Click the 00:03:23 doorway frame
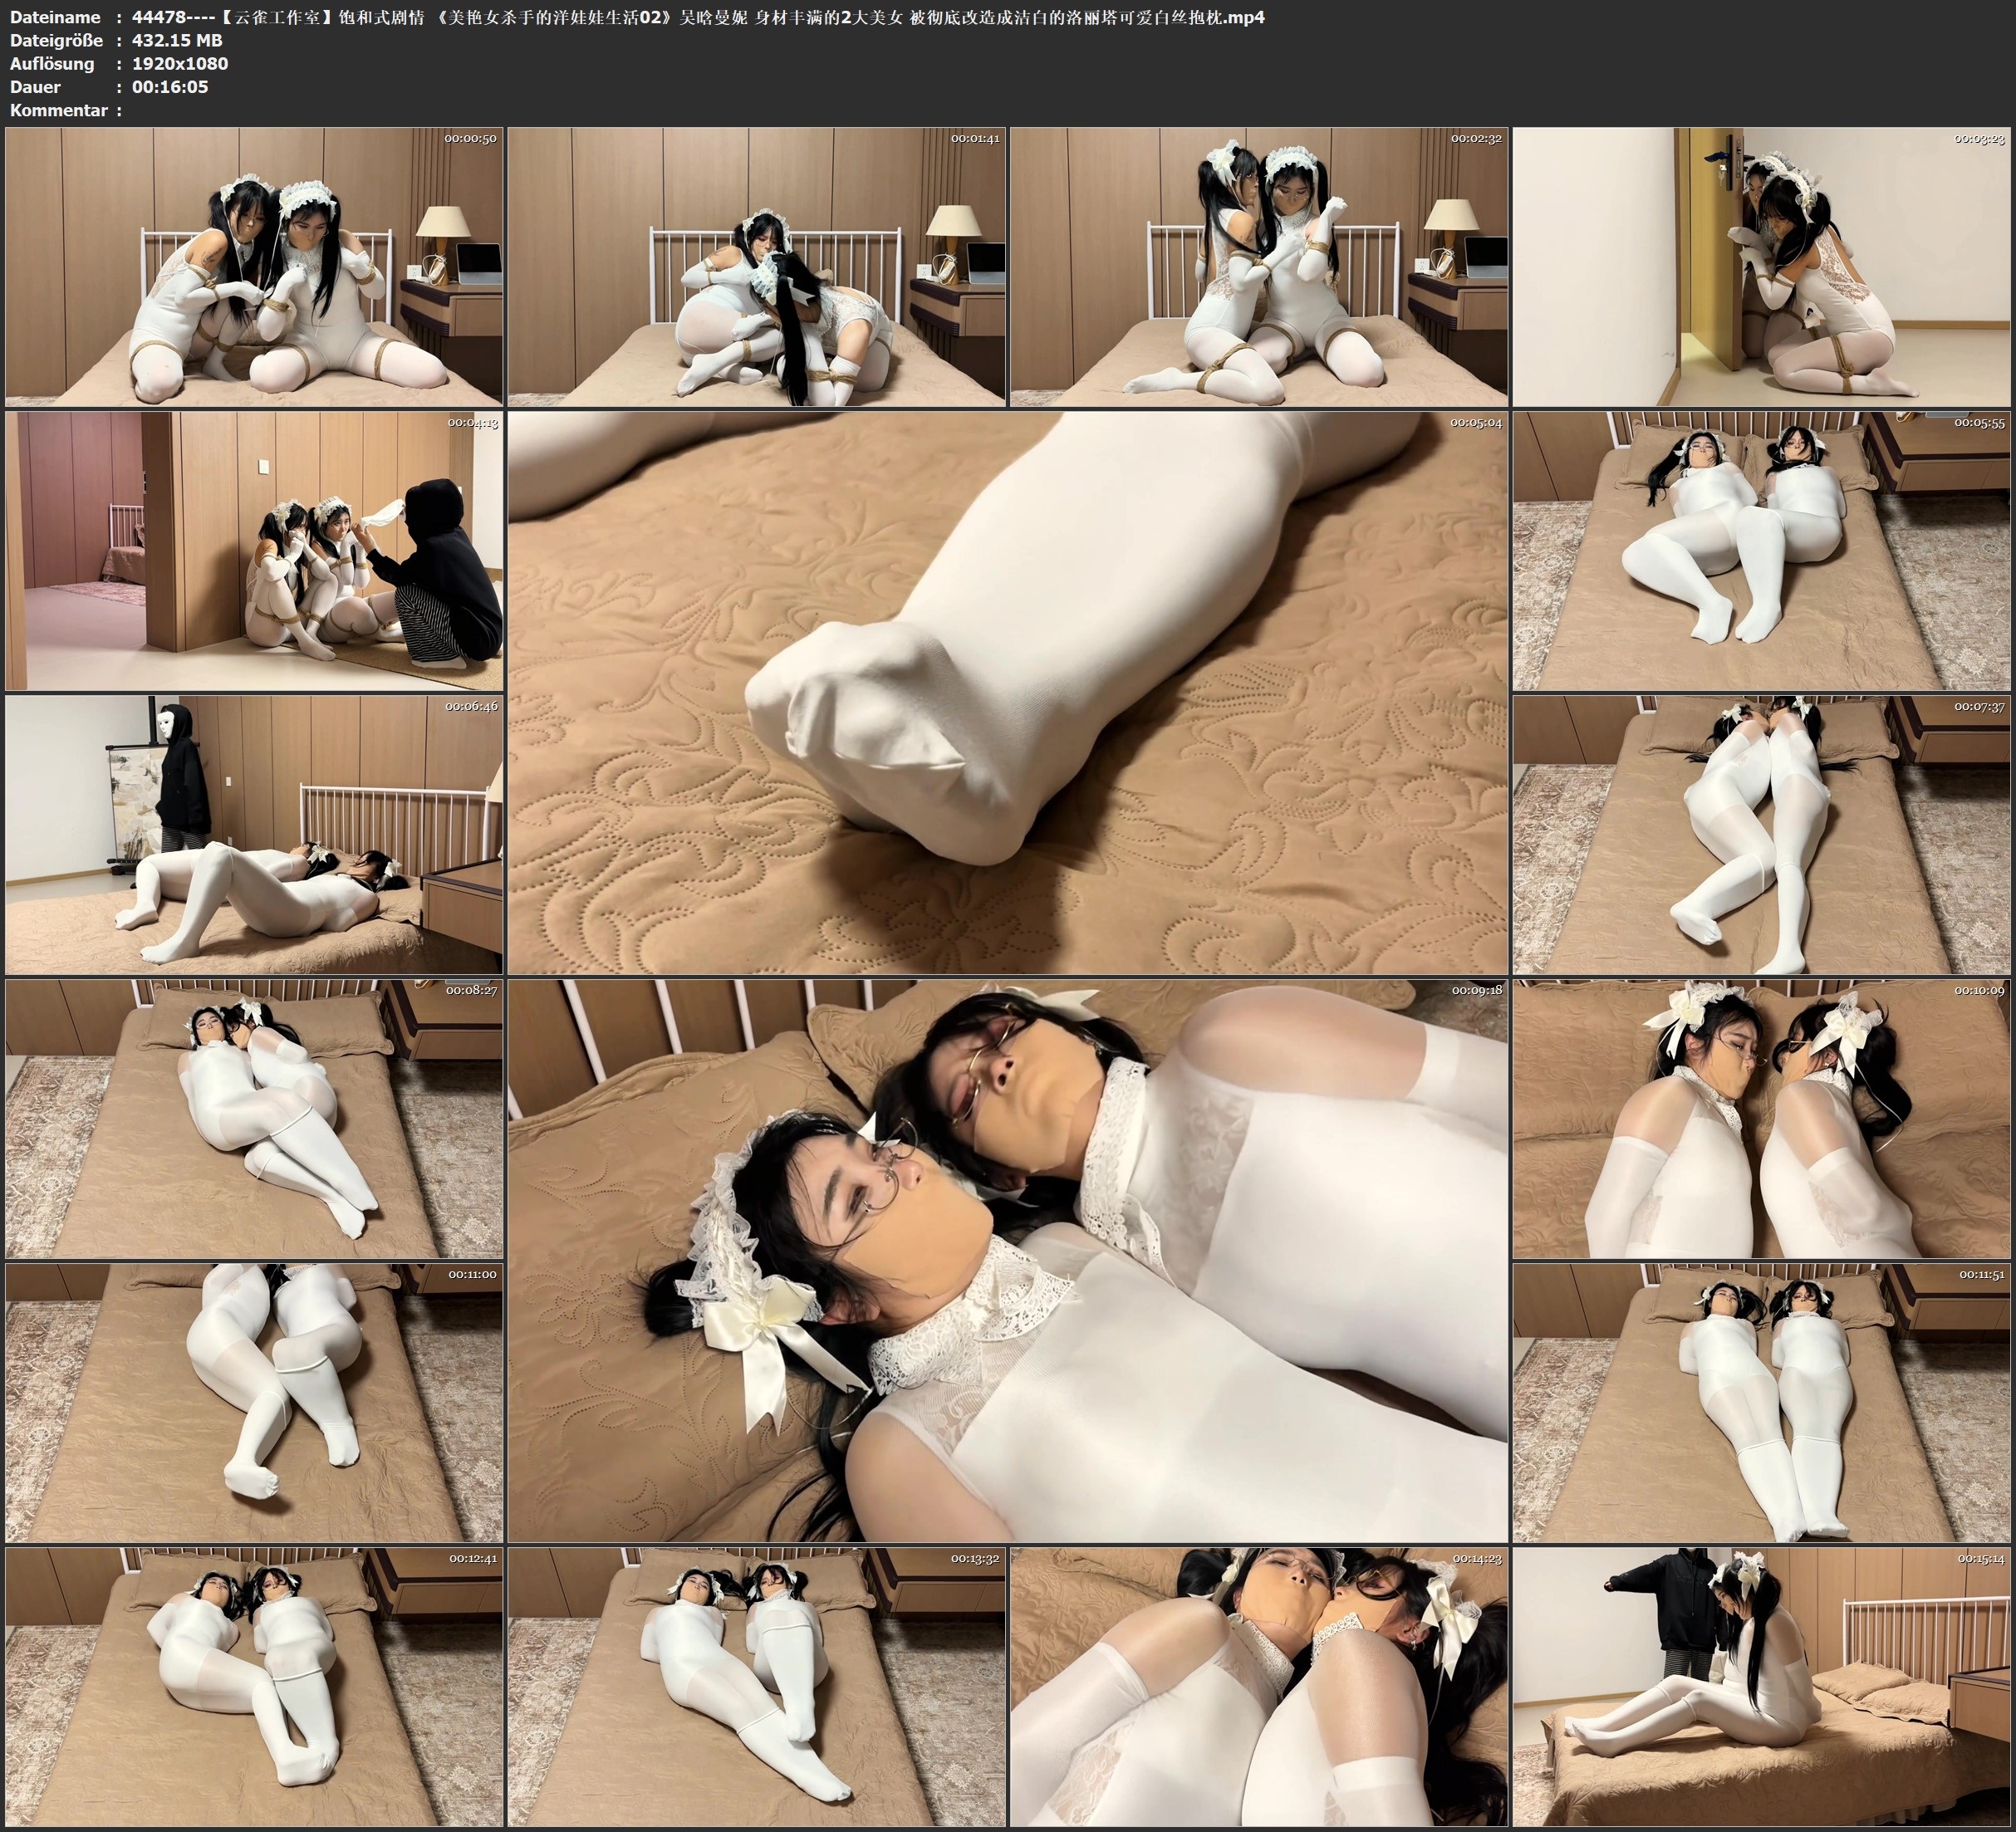This screenshot has height=1832, width=2016. tap(1762, 266)
